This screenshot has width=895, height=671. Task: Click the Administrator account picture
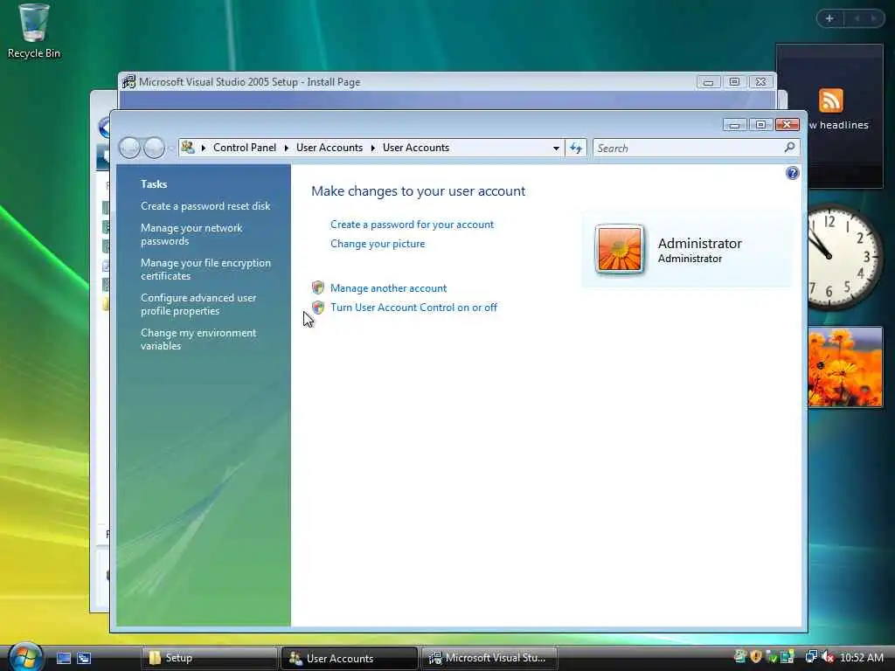pyautogui.click(x=620, y=249)
